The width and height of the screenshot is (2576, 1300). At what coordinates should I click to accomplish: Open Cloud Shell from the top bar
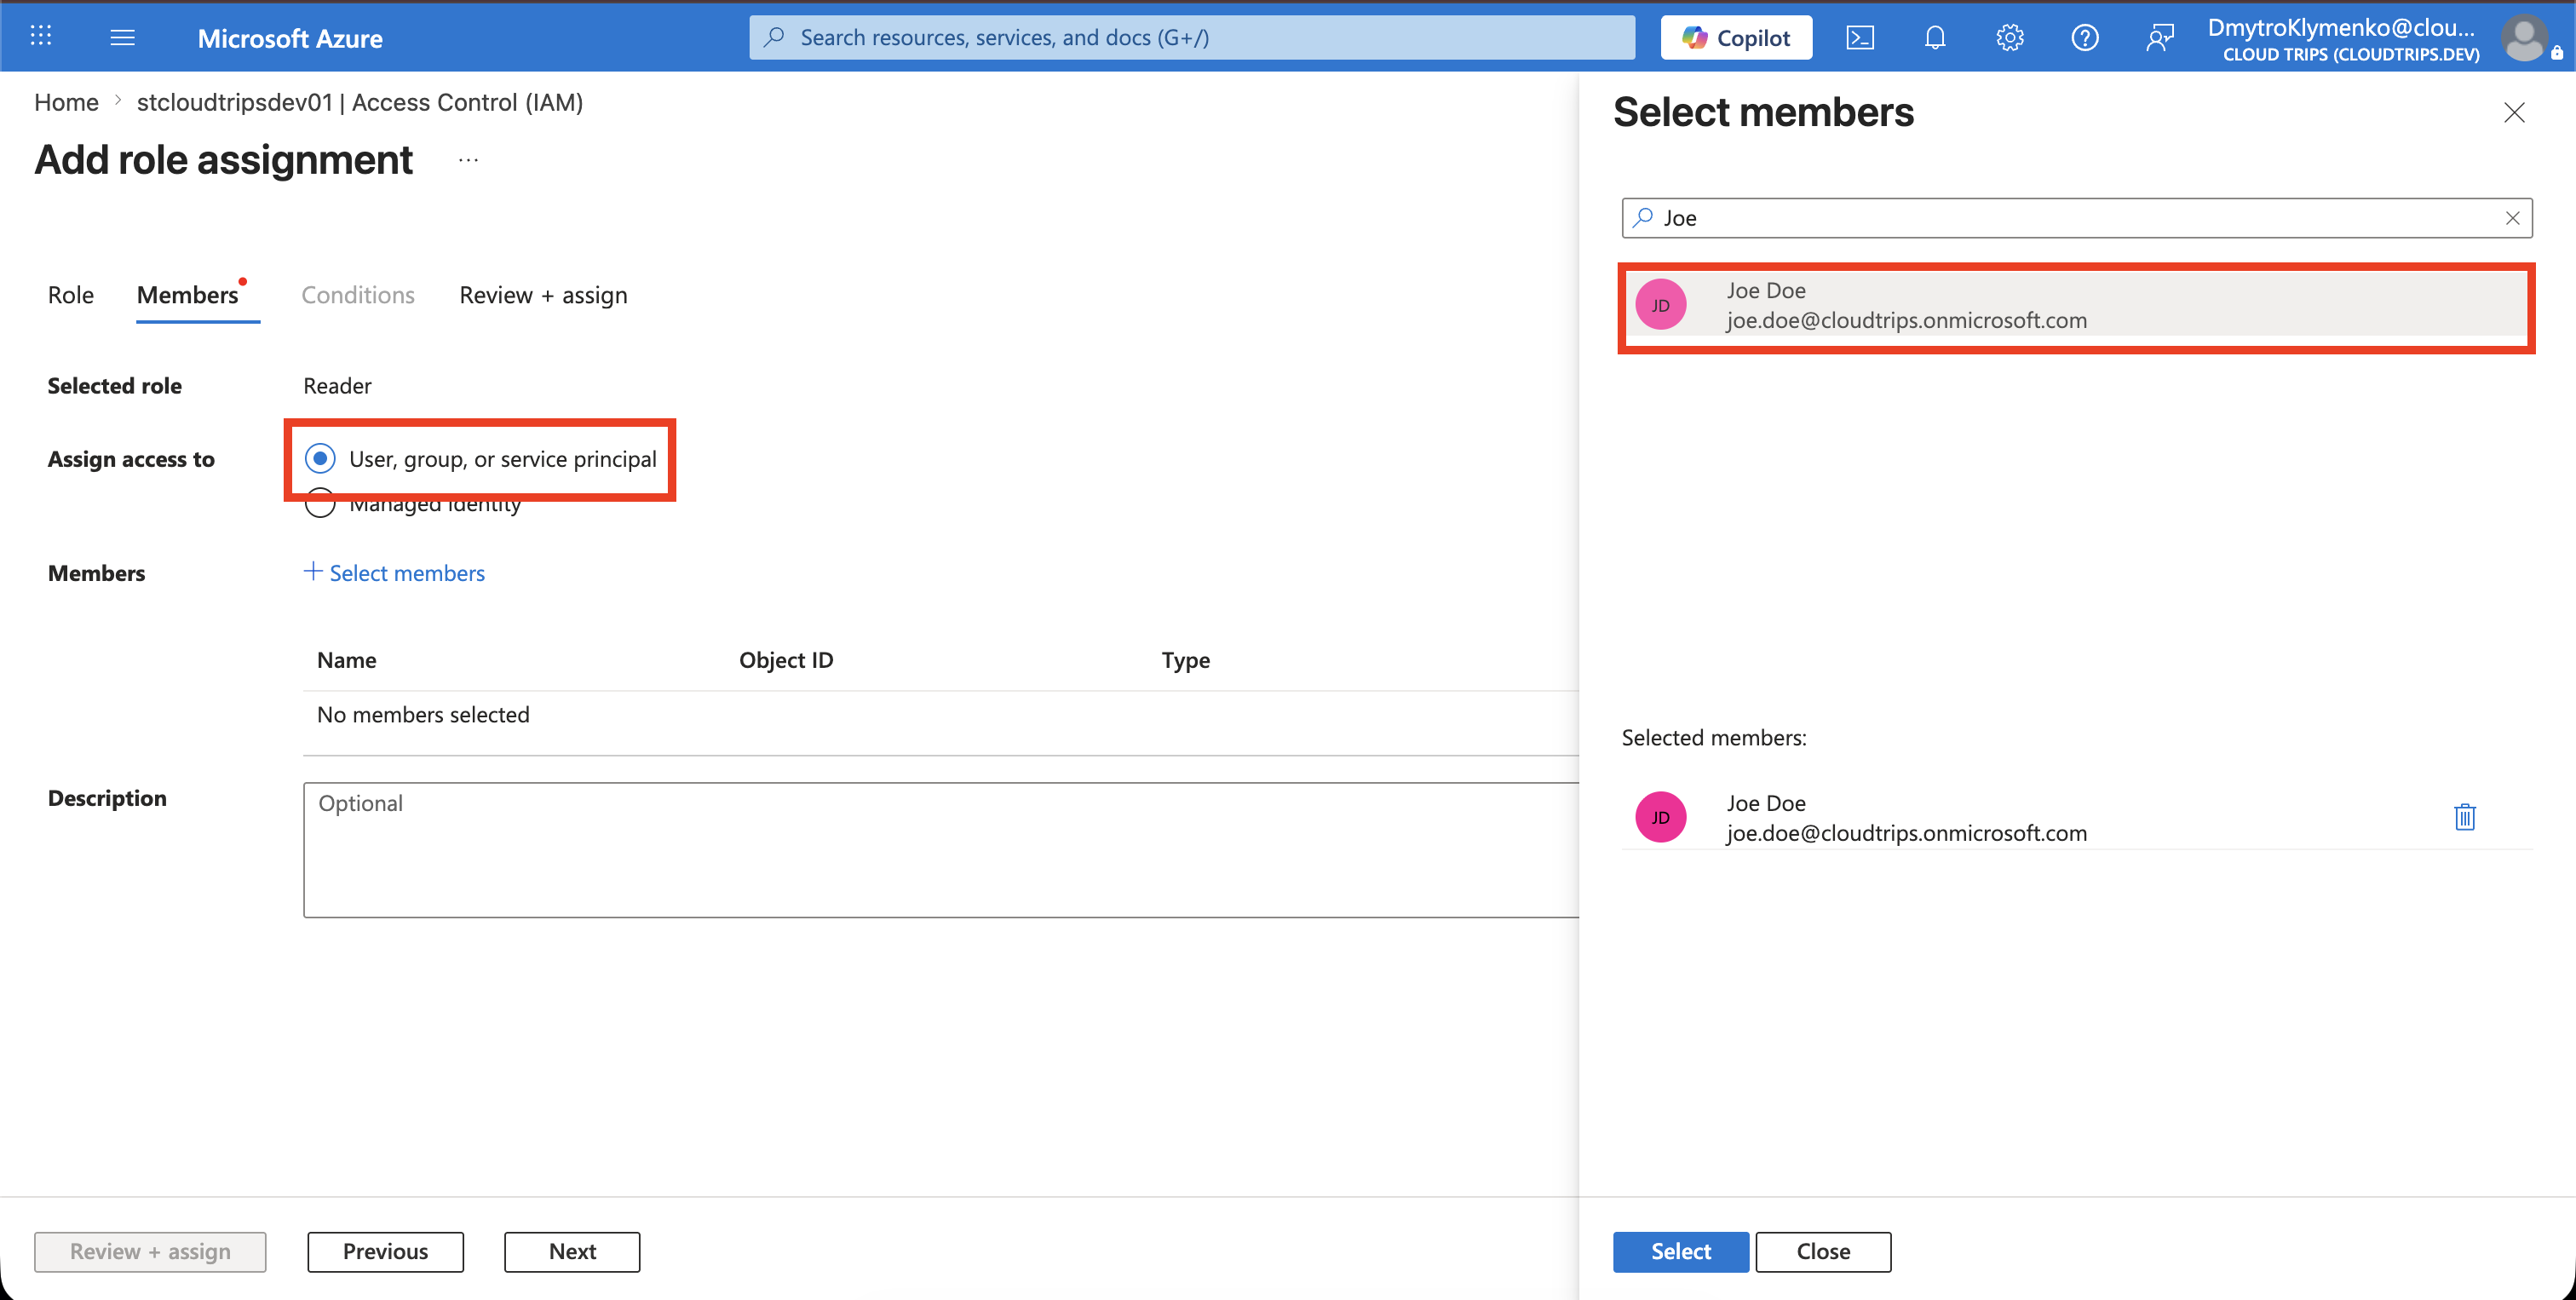click(x=1860, y=37)
